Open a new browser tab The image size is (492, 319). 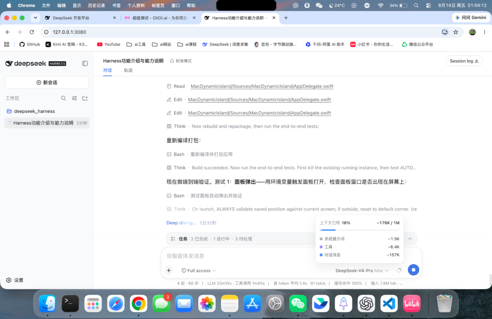click(x=286, y=18)
